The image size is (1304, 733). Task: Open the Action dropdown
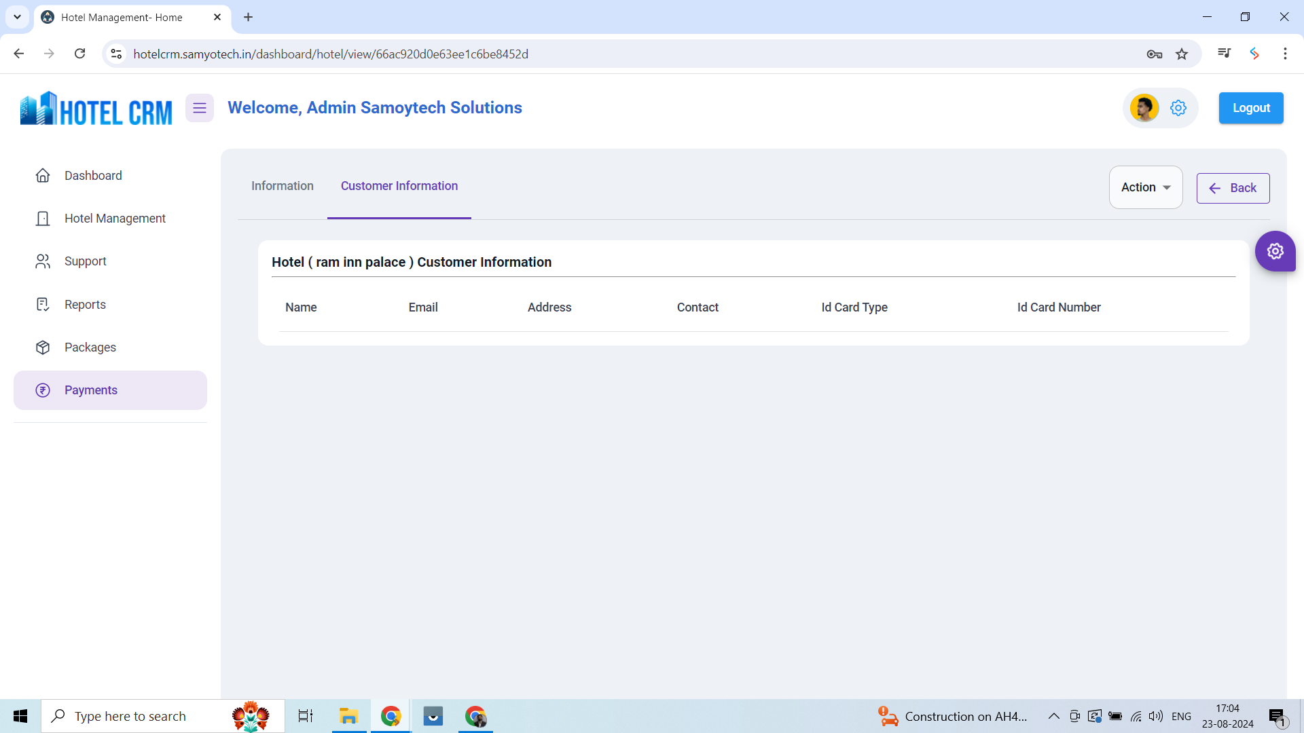(1145, 187)
